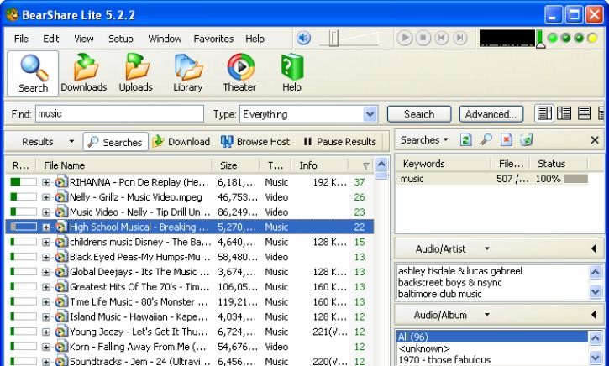Viewport: 609px width, 366px height.
Task: Expand the Nelly - Grillz row
Action: [x=46, y=197]
